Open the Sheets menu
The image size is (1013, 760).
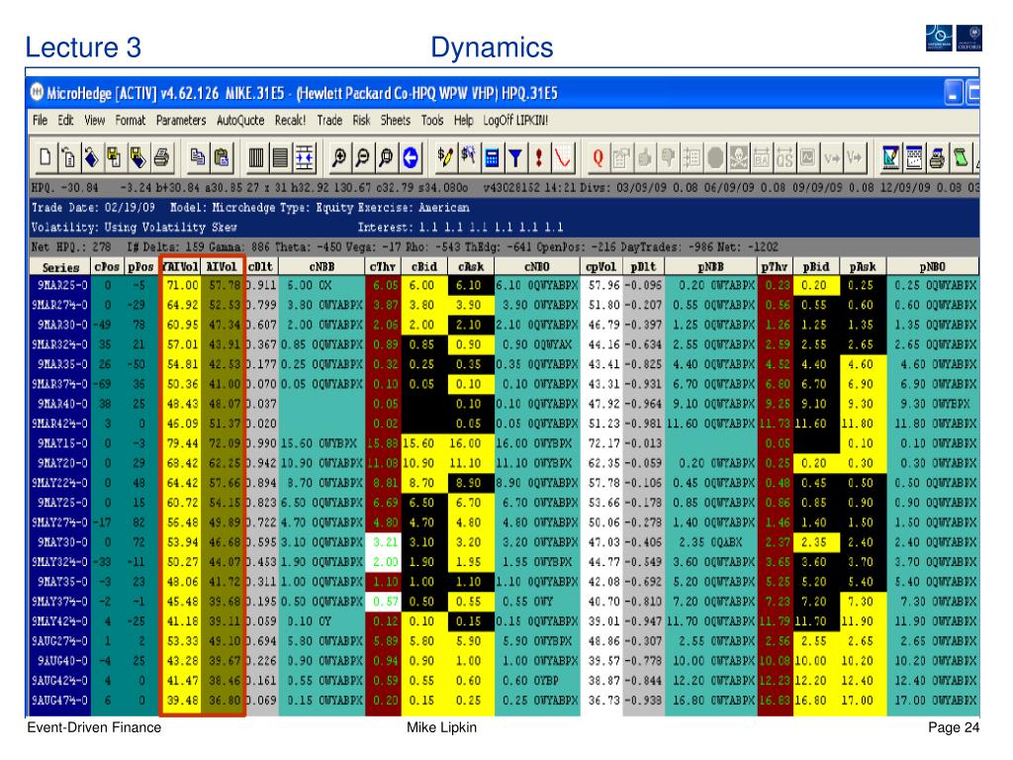coord(396,120)
